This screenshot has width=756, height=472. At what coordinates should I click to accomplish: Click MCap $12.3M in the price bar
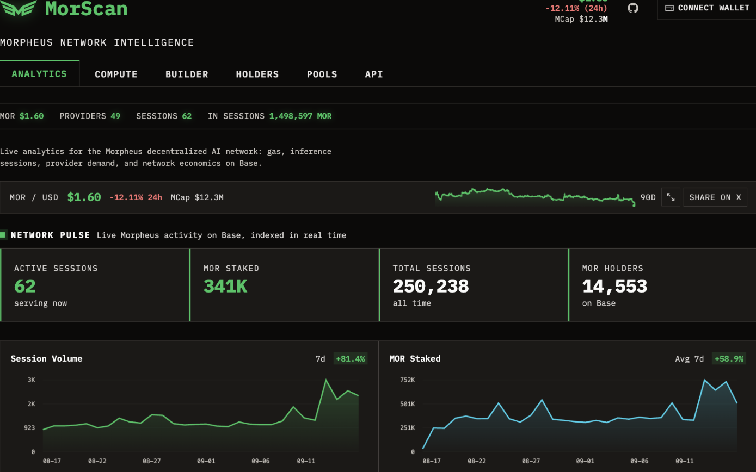[x=197, y=197]
